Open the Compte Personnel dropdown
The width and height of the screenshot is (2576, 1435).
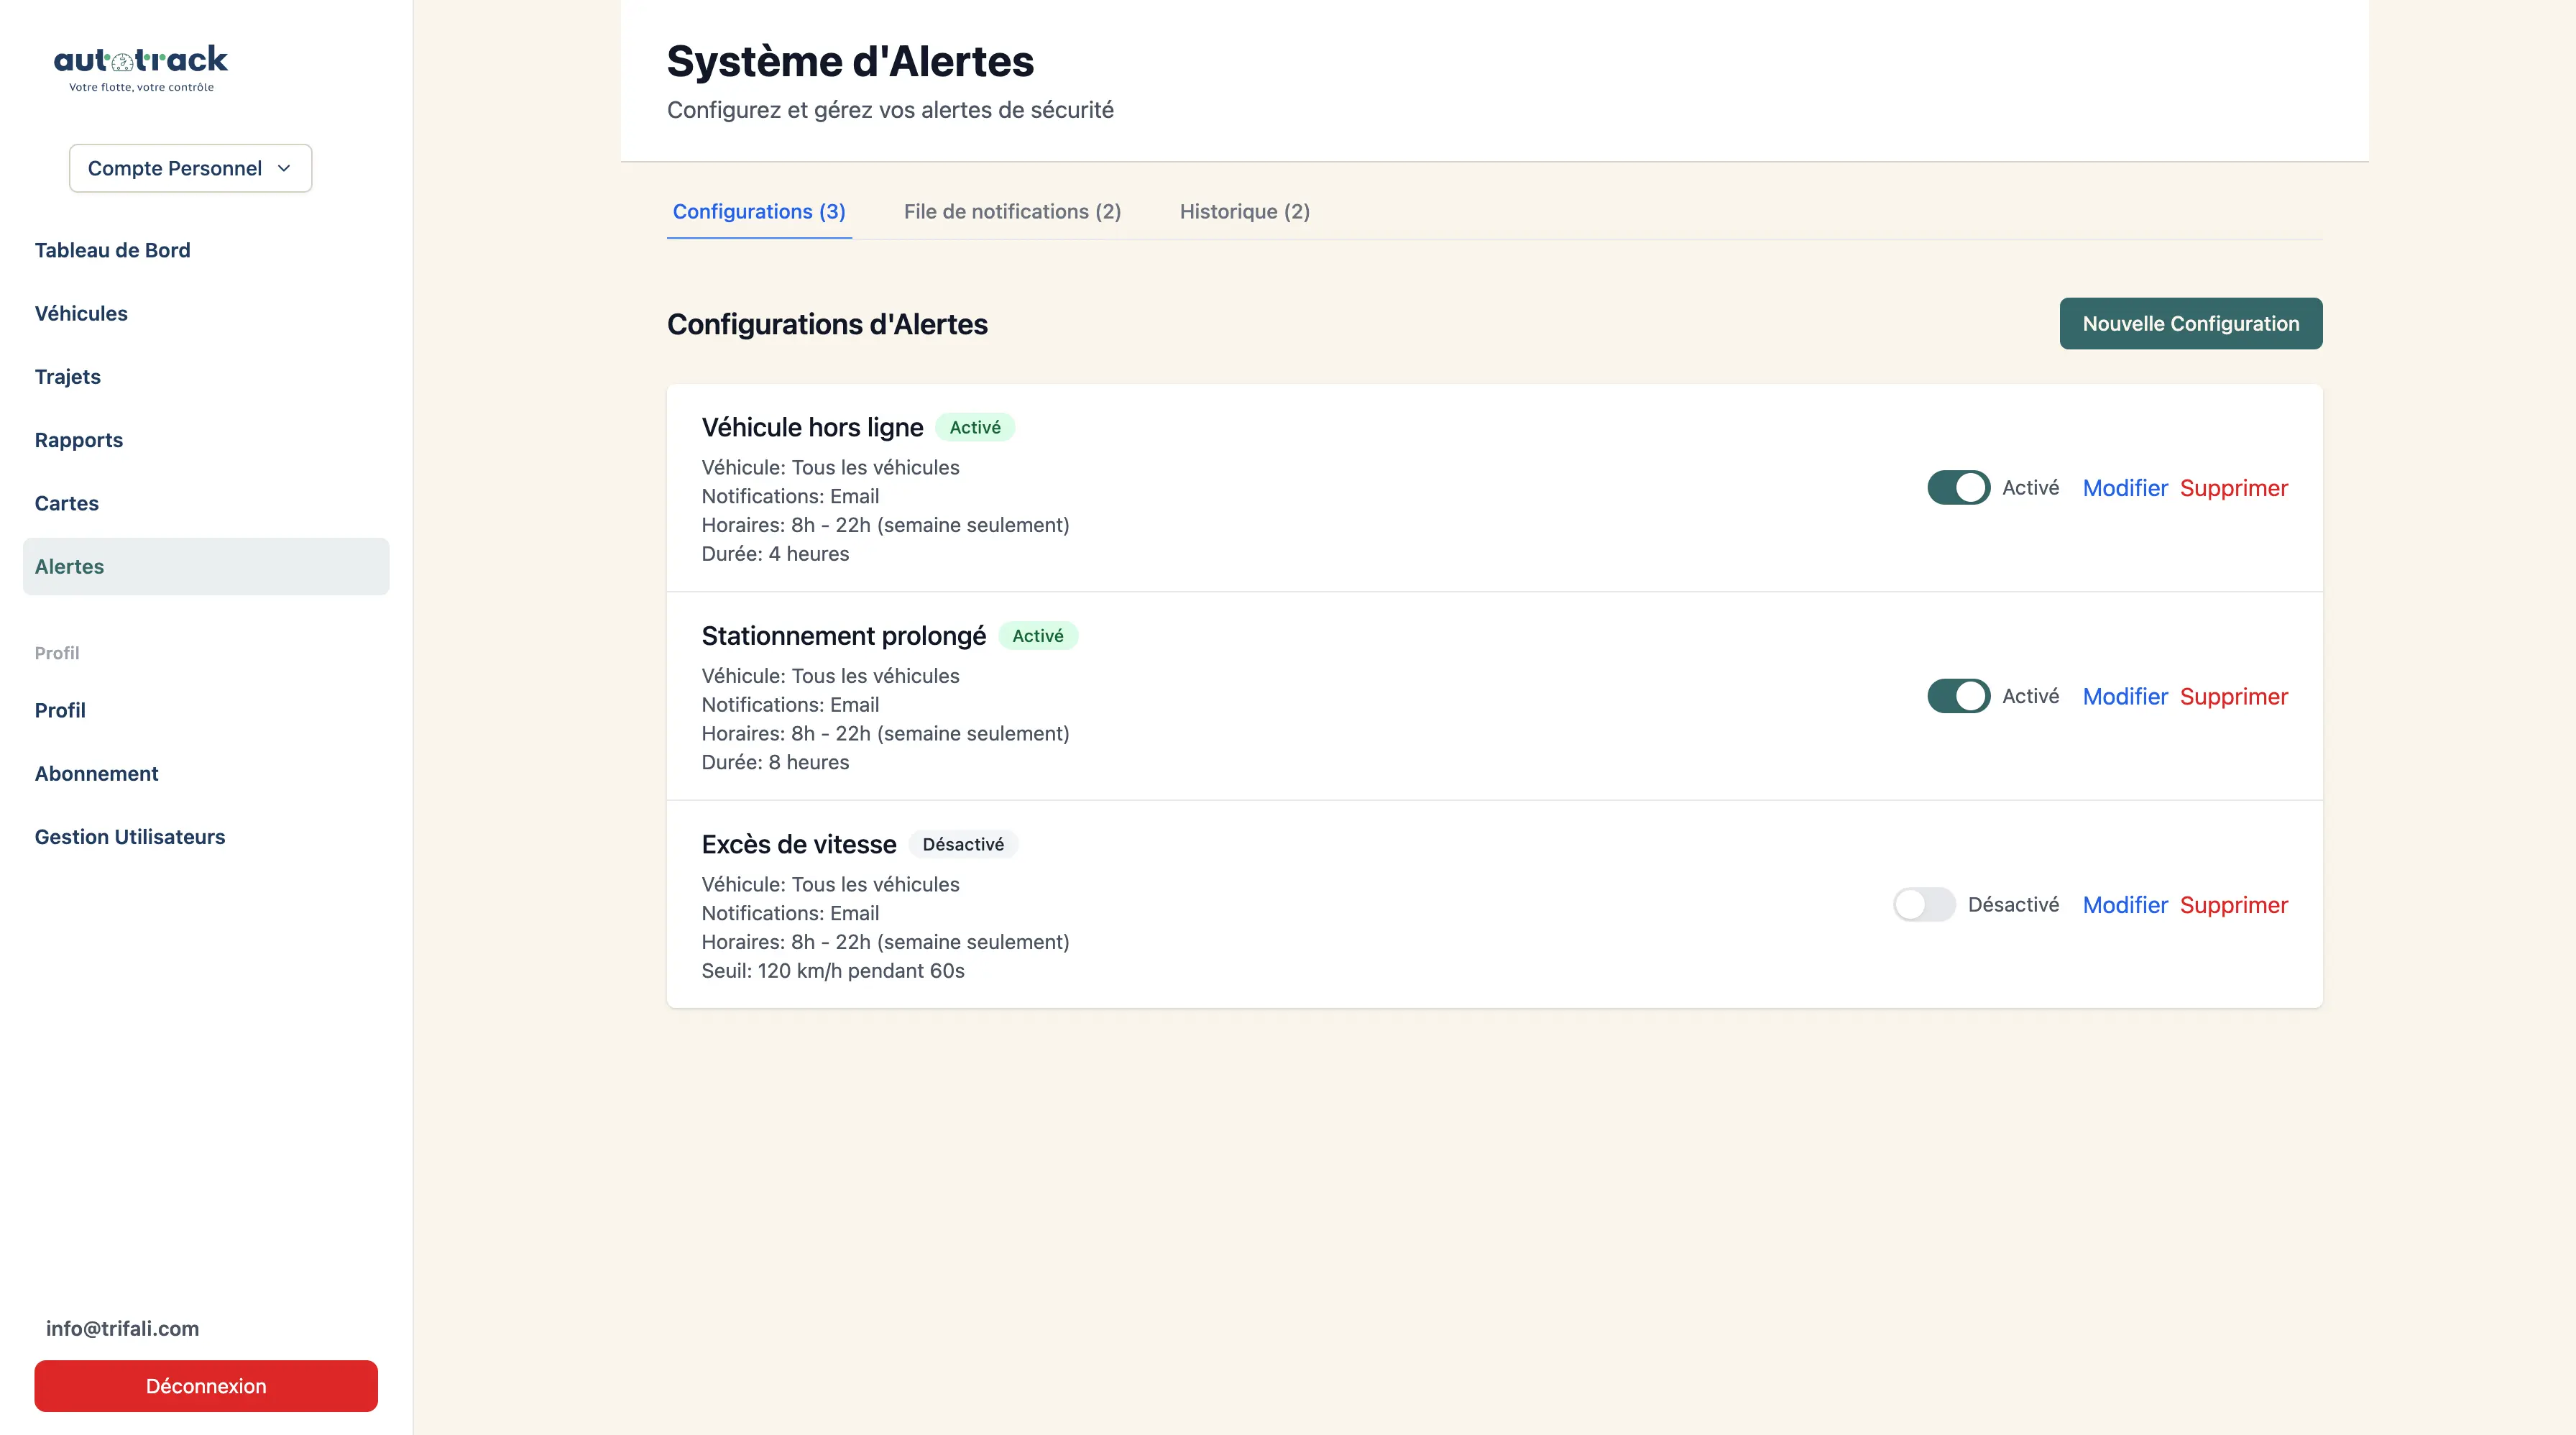(x=190, y=168)
